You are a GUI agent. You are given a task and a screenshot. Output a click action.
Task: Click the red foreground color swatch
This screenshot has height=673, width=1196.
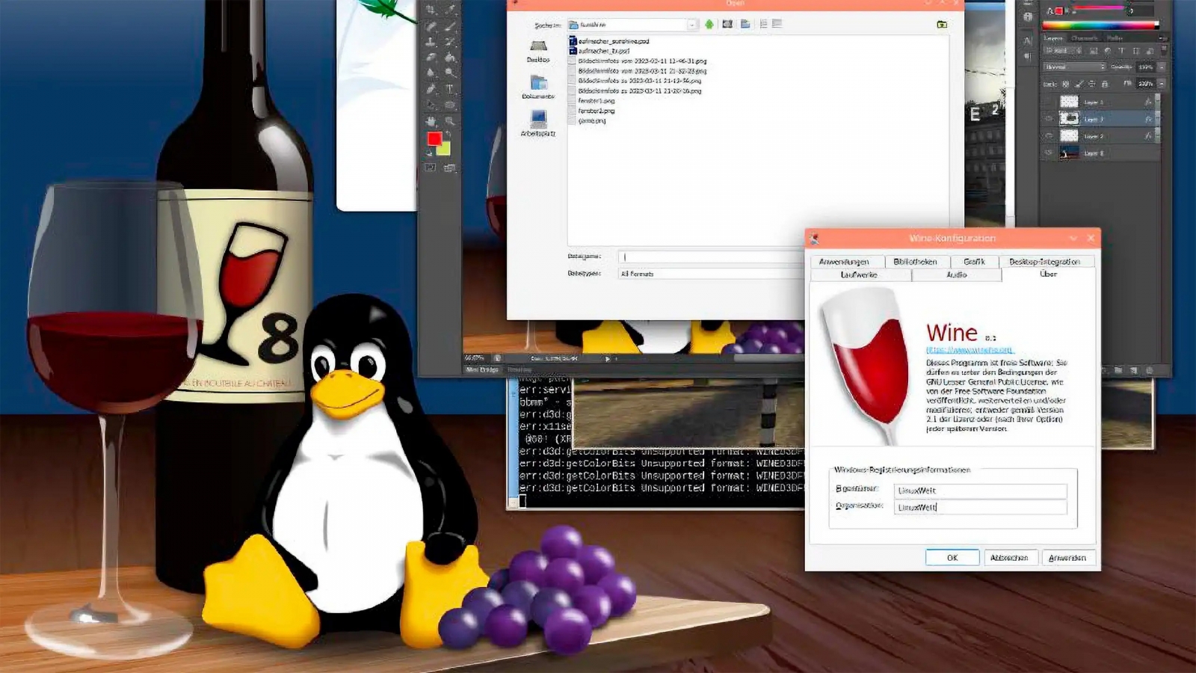pyautogui.click(x=434, y=138)
